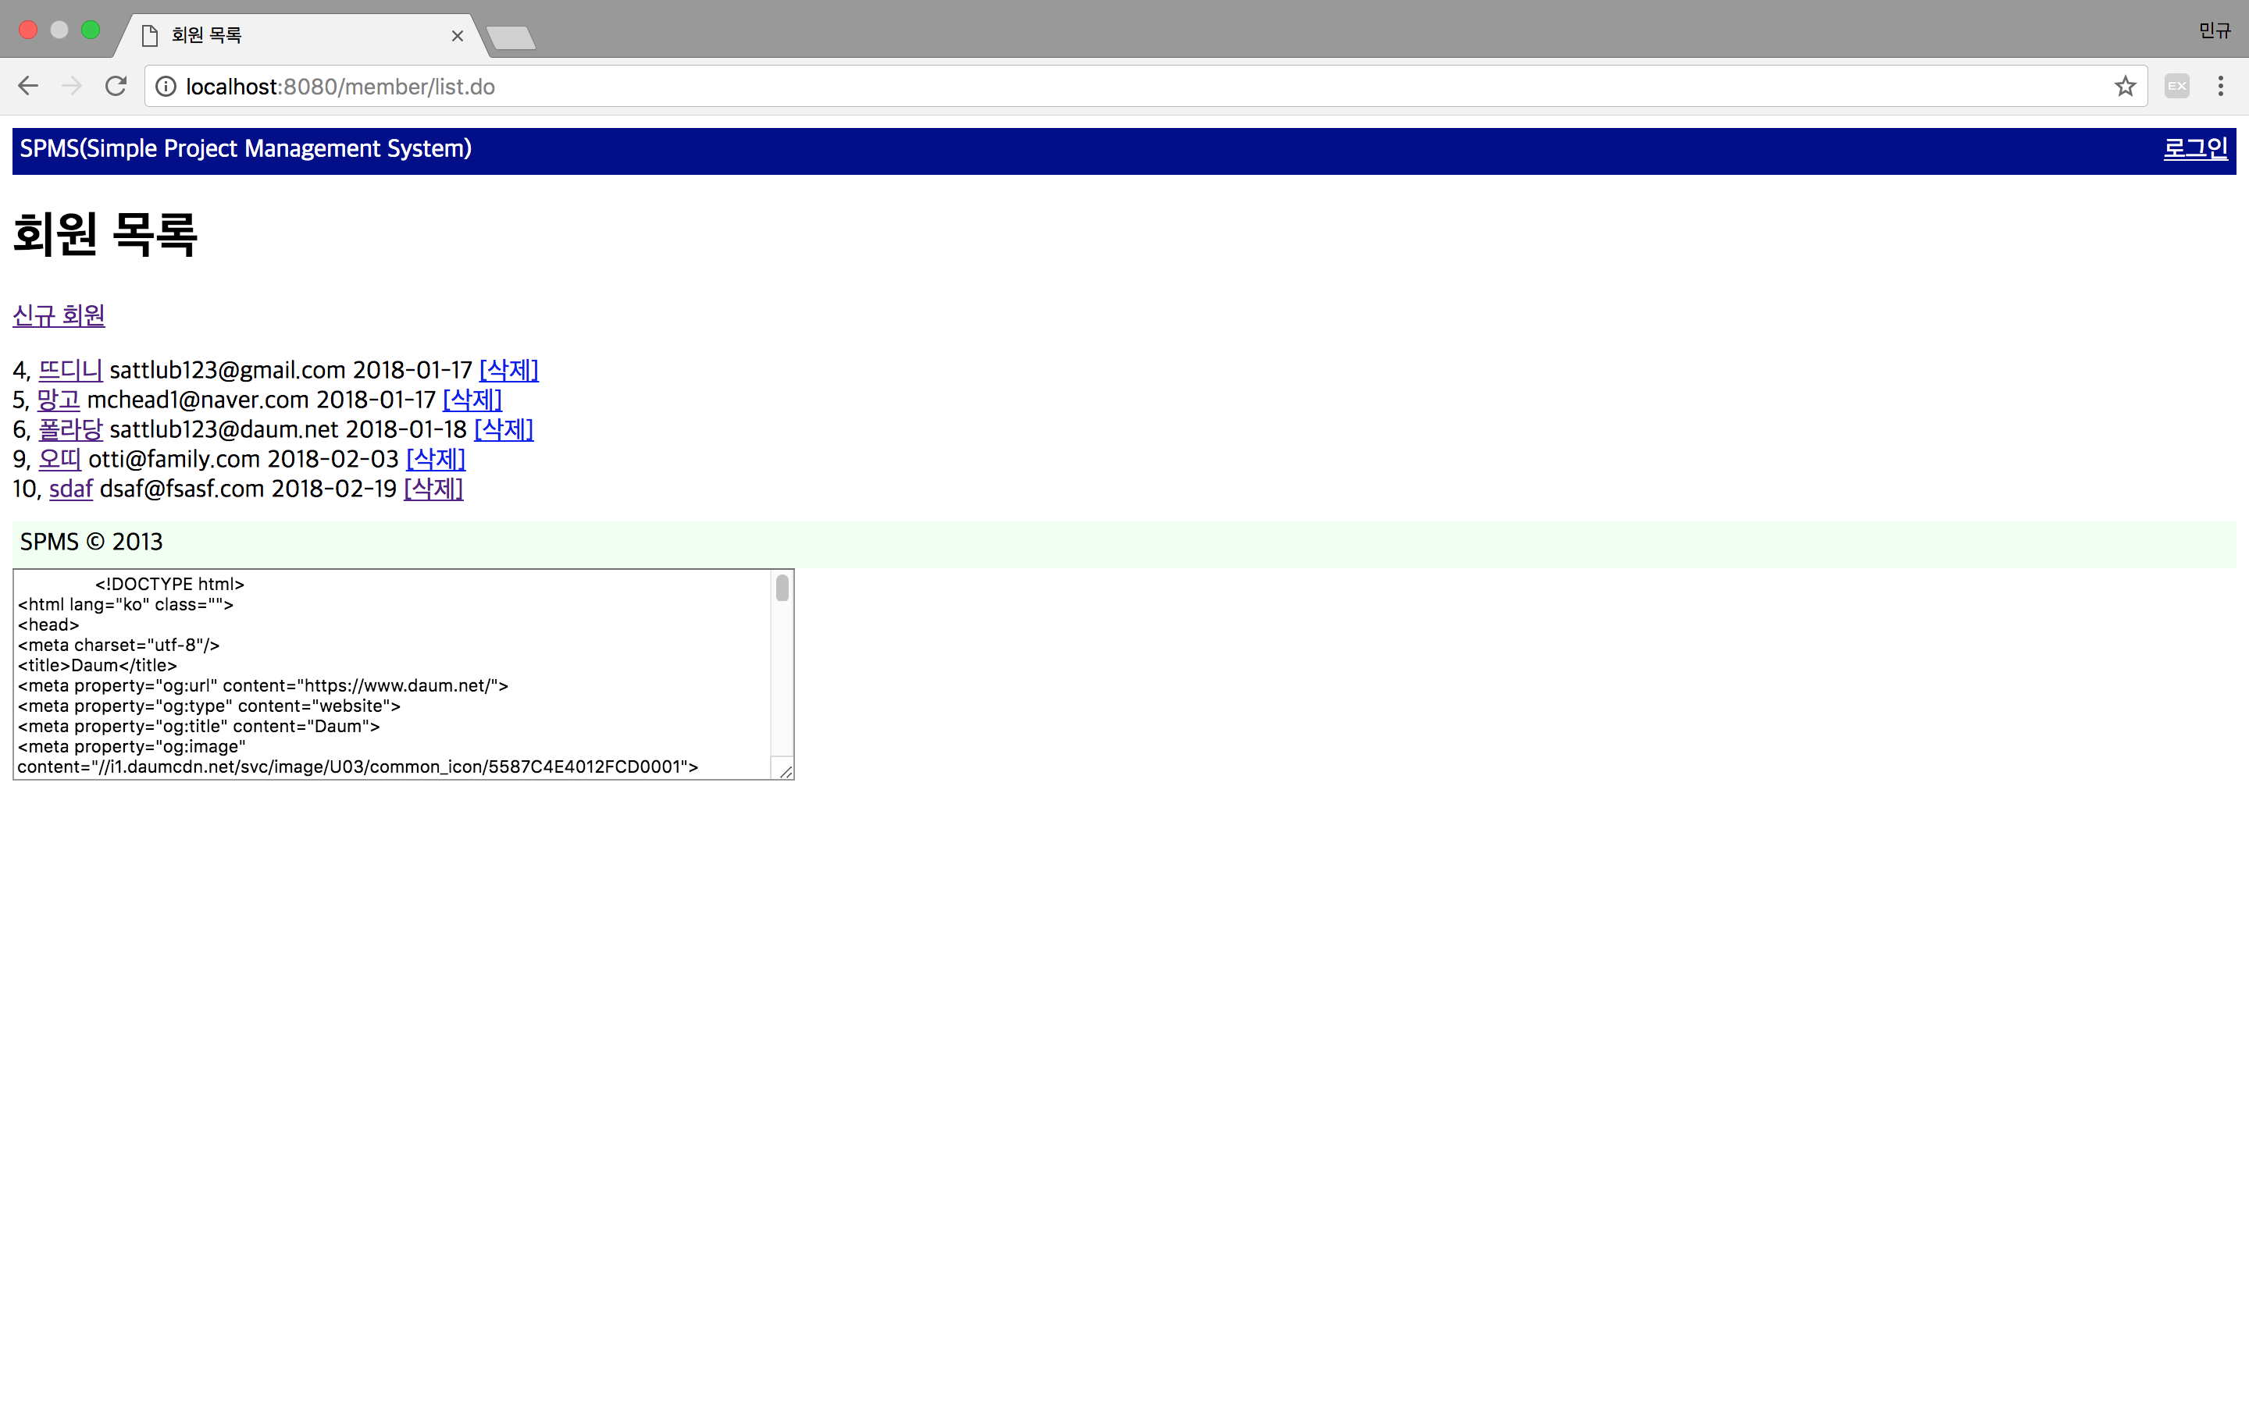Click the browser forward arrow

72,87
